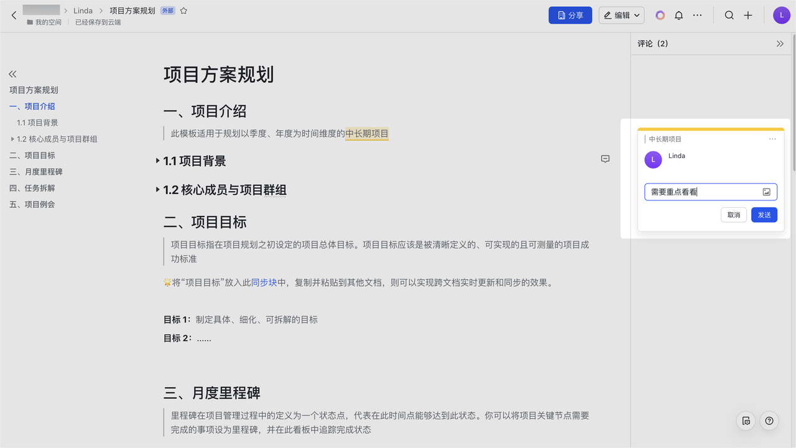The width and height of the screenshot is (796, 448).
Task: Insert image into comment box
Action: (767, 192)
